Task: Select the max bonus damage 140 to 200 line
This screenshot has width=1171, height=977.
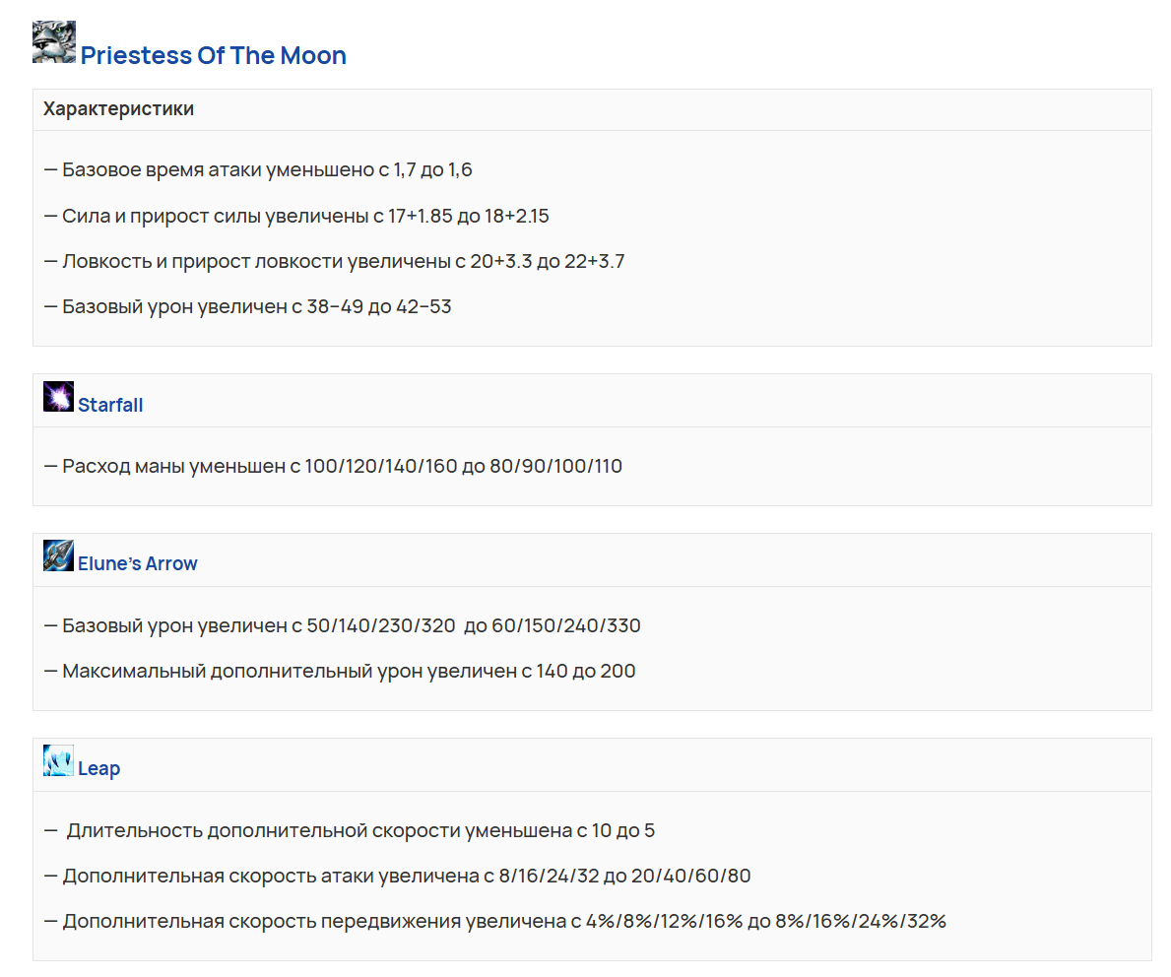Action: click(340, 672)
